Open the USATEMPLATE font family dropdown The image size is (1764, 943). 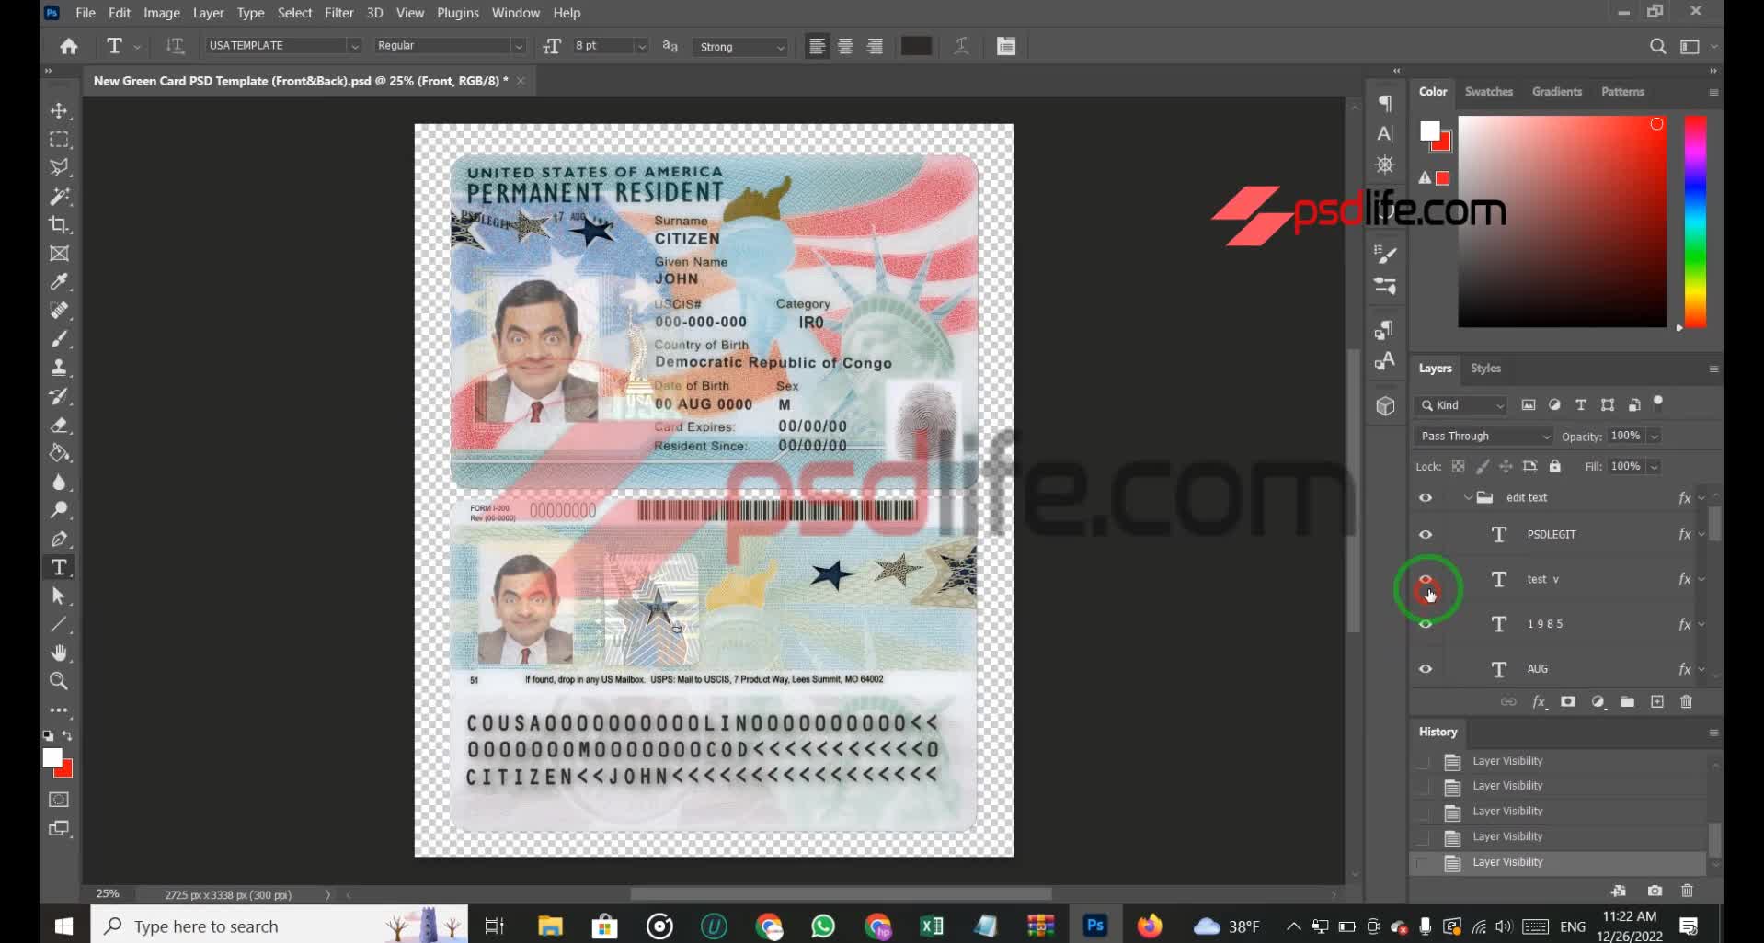coord(353,46)
